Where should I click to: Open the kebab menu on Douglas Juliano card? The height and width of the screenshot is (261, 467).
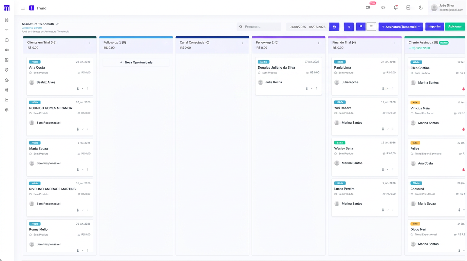coord(317,88)
